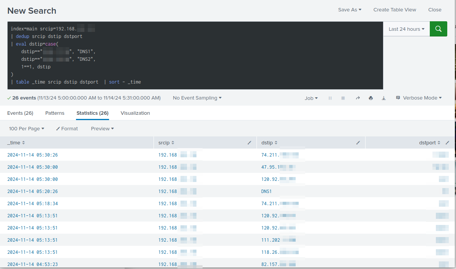Click the 2024-11-14 05:30:26 time cell
This screenshot has height=269, width=456.
(32, 155)
